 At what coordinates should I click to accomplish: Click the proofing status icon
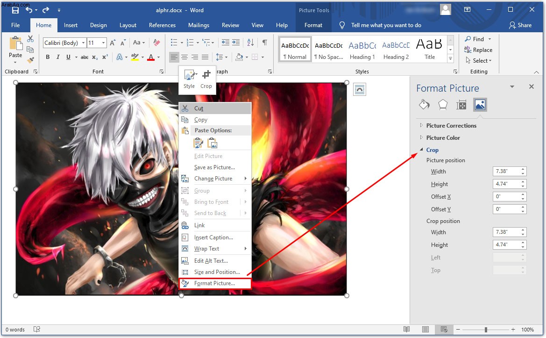[36, 329]
